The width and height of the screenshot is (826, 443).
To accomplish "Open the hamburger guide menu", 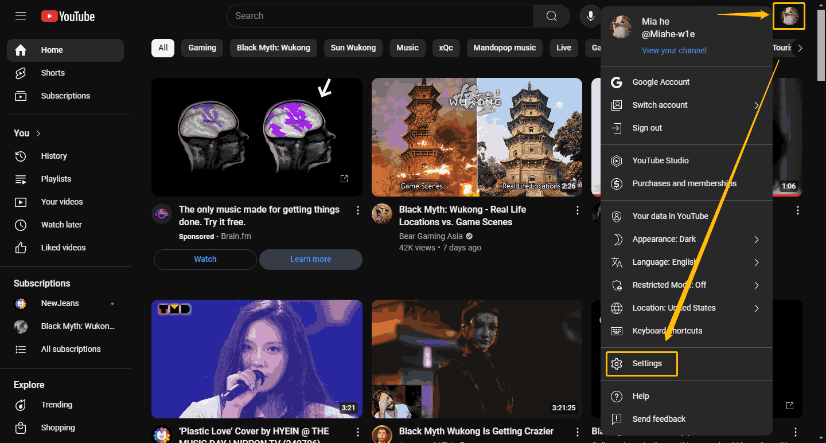I will 21,16.
